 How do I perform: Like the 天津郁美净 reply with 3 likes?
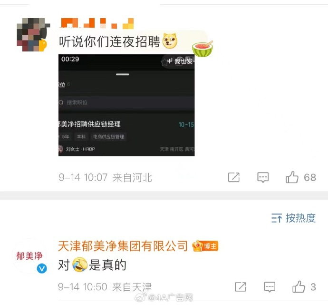coord(299,287)
